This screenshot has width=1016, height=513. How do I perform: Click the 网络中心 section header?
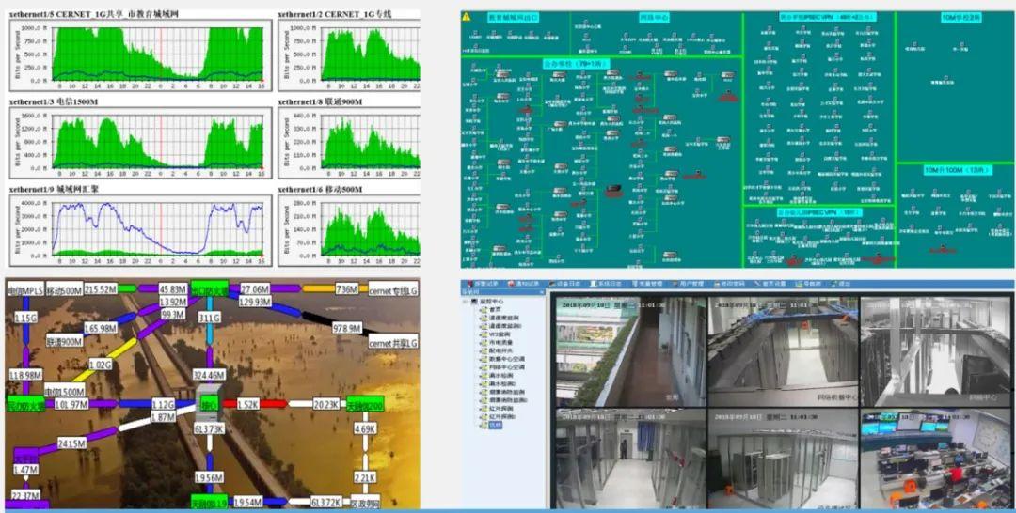point(653,18)
